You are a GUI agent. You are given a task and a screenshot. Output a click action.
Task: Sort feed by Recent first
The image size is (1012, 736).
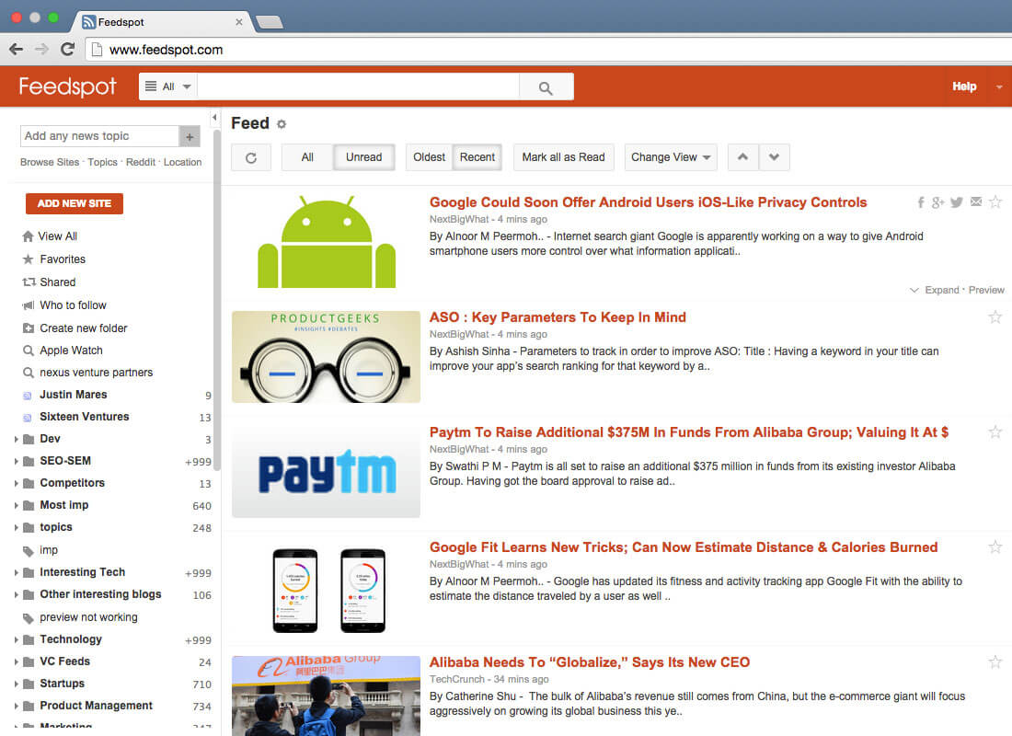pos(477,157)
